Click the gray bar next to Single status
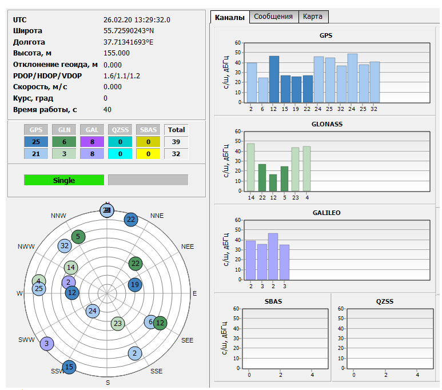This screenshot has height=390, width=442. (x=148, y=180)
